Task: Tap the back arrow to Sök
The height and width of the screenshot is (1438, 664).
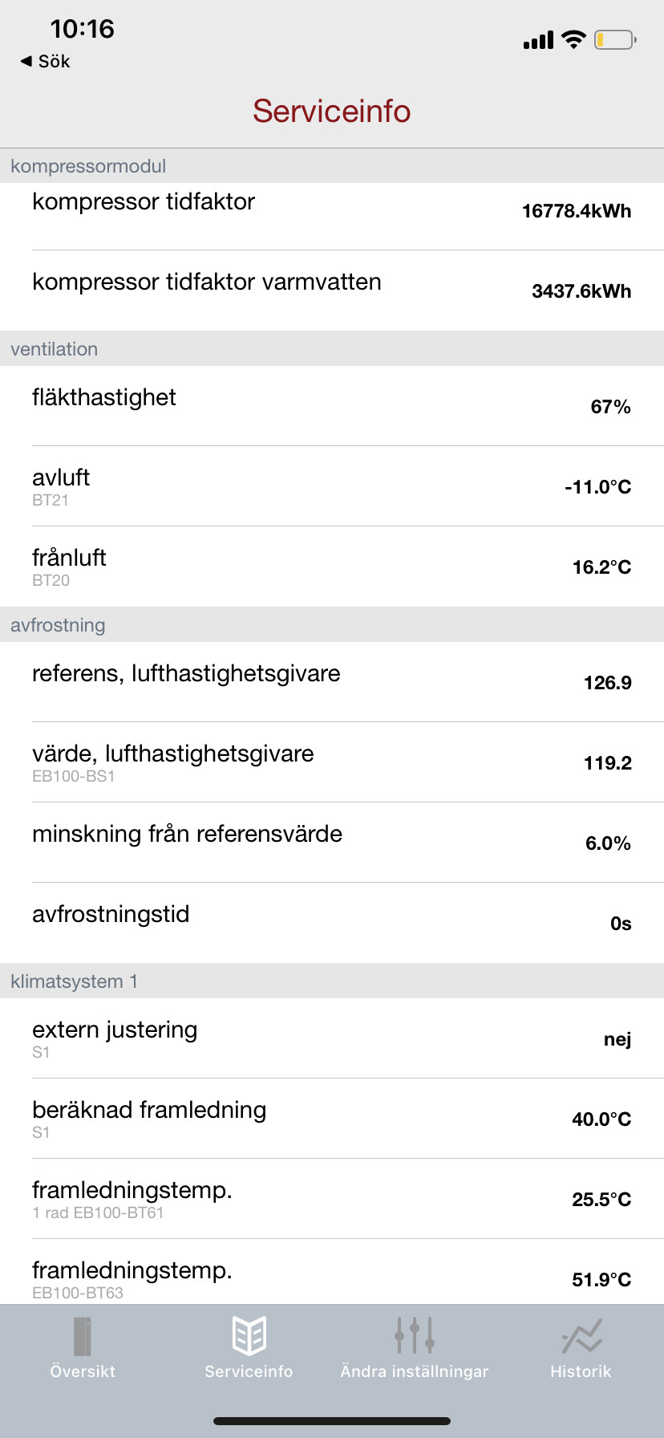Action: [x=26, y=61]
